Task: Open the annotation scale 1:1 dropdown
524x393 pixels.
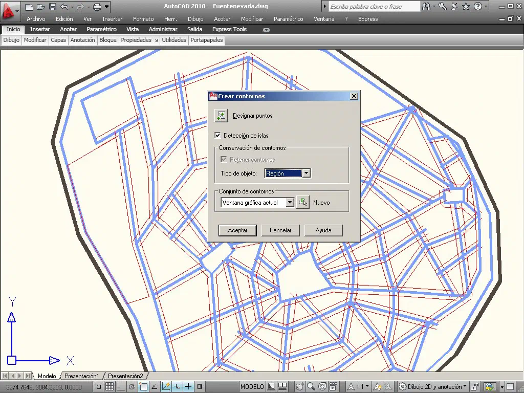Action: pyautogui.click(x=359, y=387)
